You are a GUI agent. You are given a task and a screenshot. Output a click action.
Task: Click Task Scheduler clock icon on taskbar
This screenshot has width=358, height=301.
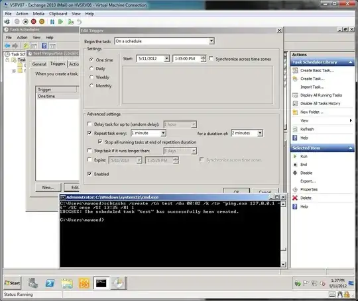(x=118, y=283)
